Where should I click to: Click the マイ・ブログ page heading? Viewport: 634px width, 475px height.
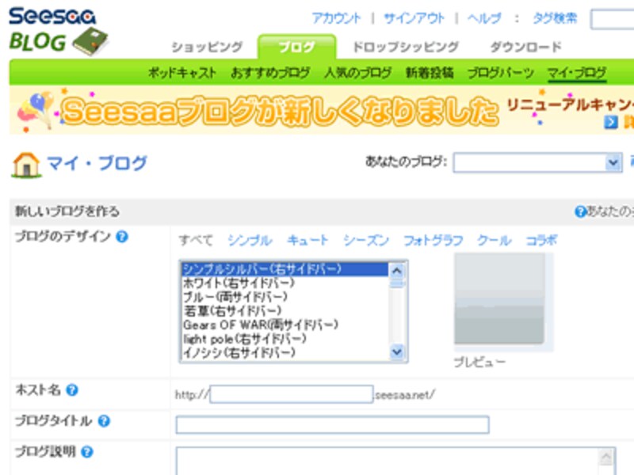[x=97, y=164]
